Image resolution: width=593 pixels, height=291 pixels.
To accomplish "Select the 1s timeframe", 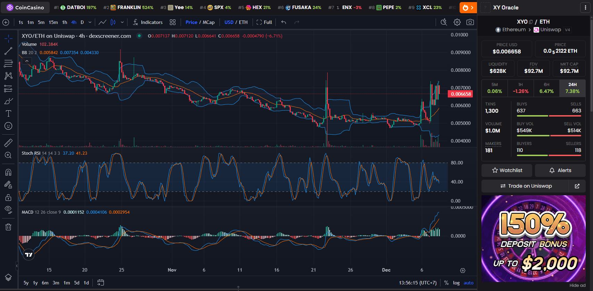I will [21, 22].
